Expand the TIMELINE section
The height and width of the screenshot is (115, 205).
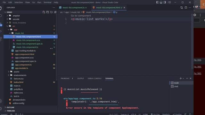click(x=11, y=111)
